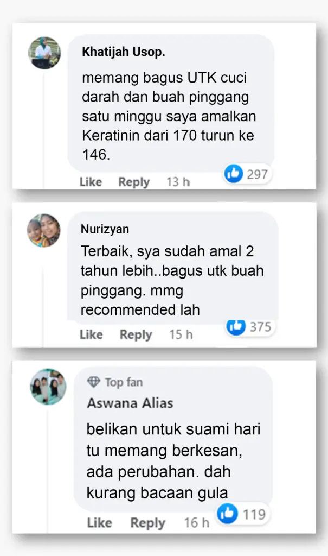This screenshot has width=328, height=556.
Task: Click the 13 h timestamp
Action: click(x=178, y=182)
